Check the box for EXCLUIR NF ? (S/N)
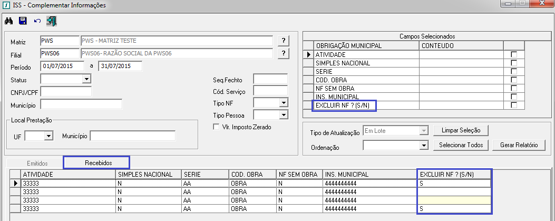The image size is (555, 221). tap(514, 105)
